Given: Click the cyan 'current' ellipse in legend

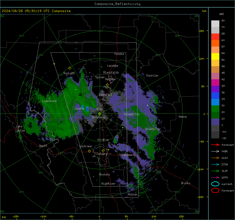Looking at the screenshot, I should coord(215,184).
